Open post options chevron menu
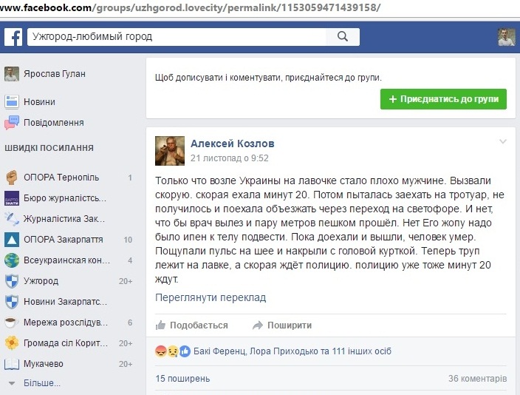Viewport: 520px width, 395px height. click(503, 142)
